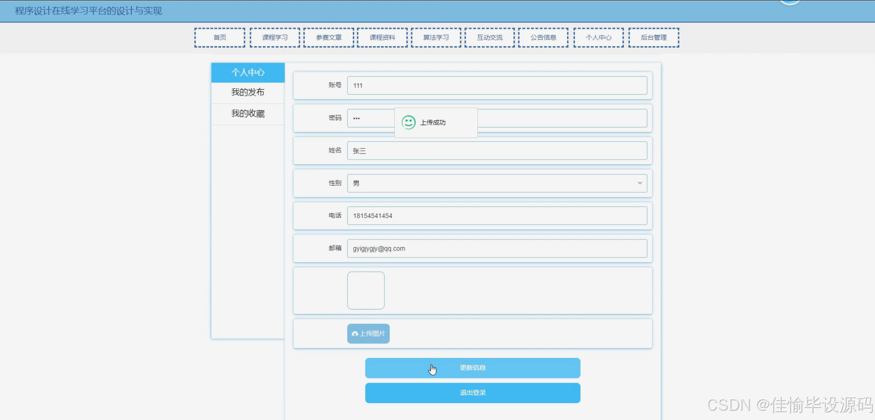The height and width of the screenshot is (420, 875).
Task: Focus the 密码 password field
Action: coord(497,118)
